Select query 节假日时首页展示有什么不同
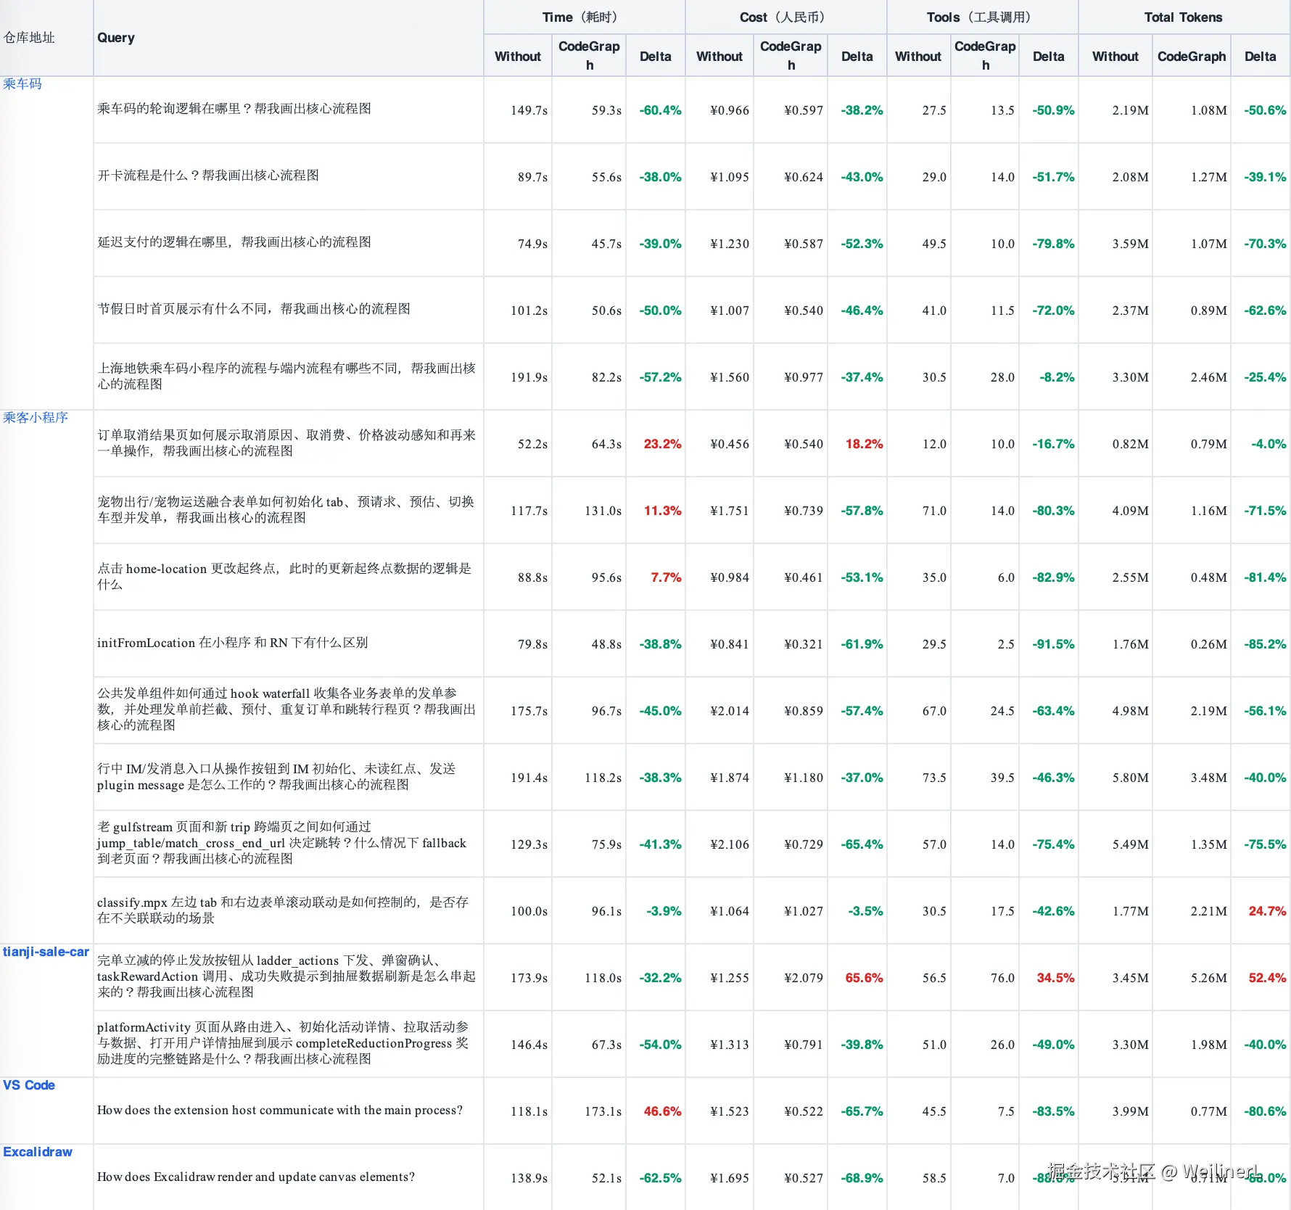The width and height of the screenshot is (1291, 1210). coord(254,309)
